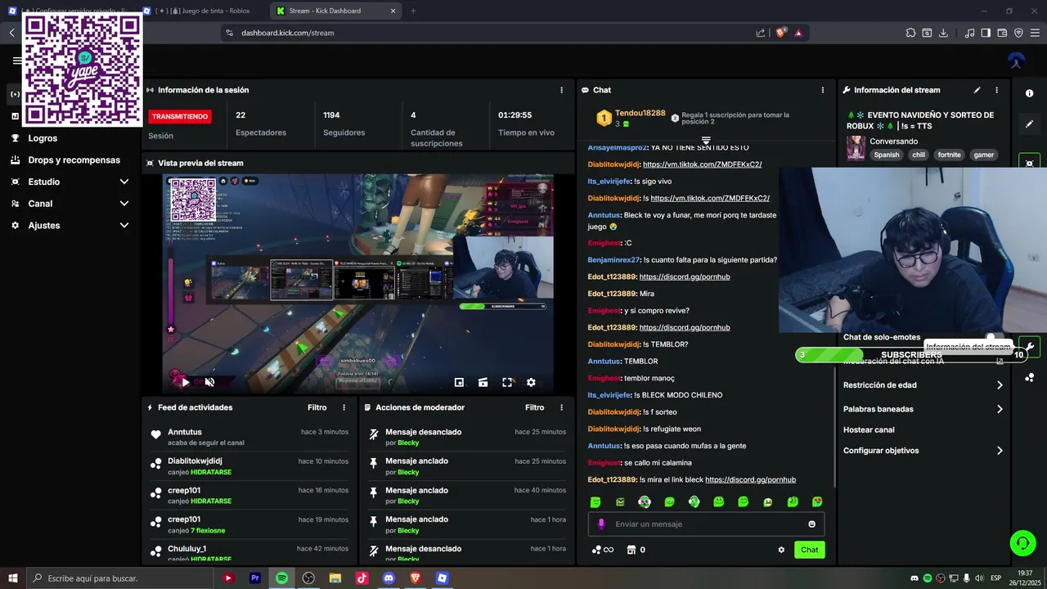Viewport: 1047px width, 589px height.
Task: Toggle Chat de solo-emotes switch
Action: point(994,337)
